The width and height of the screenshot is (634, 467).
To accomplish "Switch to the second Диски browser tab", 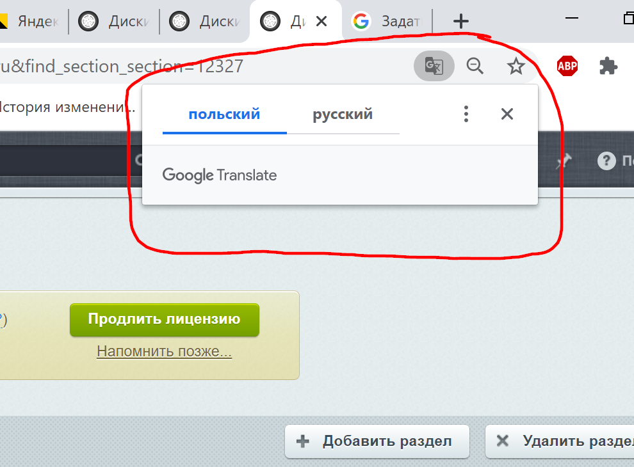I will tap(205, 21).
